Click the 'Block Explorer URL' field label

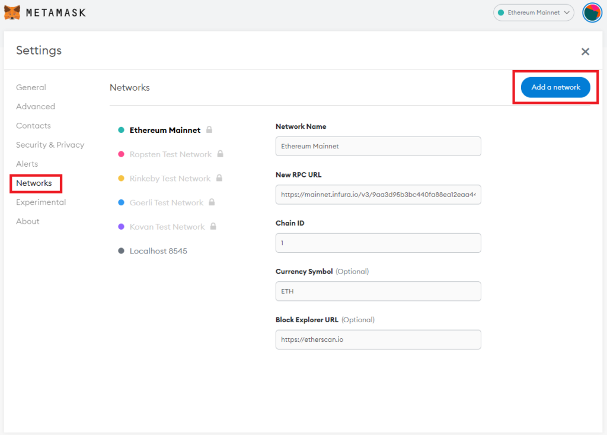click(307, 320)
